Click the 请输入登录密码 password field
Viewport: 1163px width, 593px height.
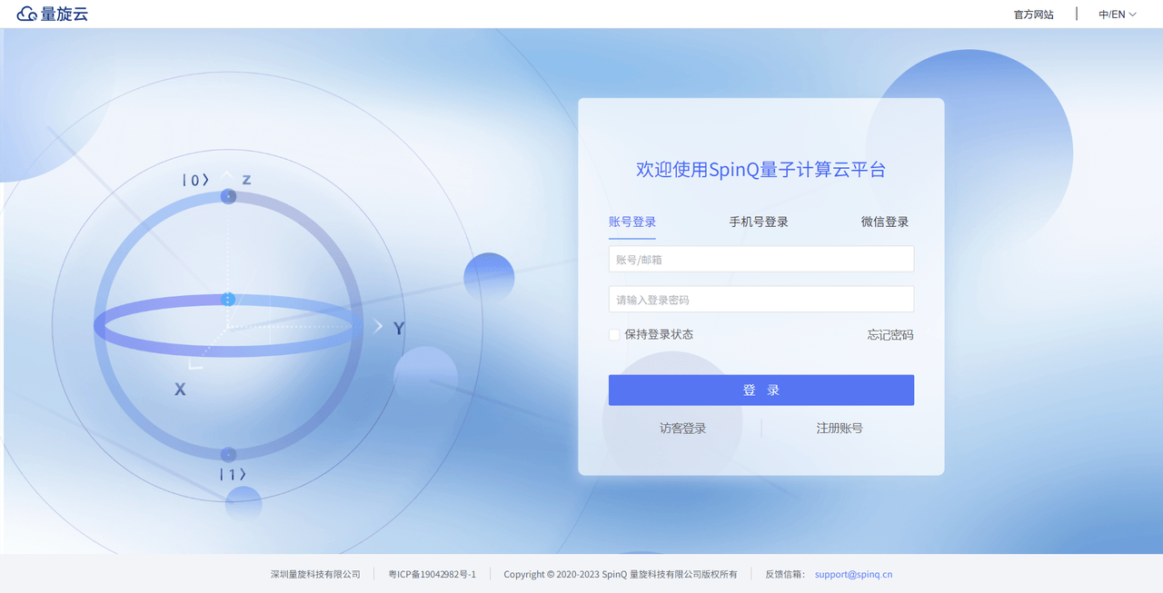click(760, 299)
